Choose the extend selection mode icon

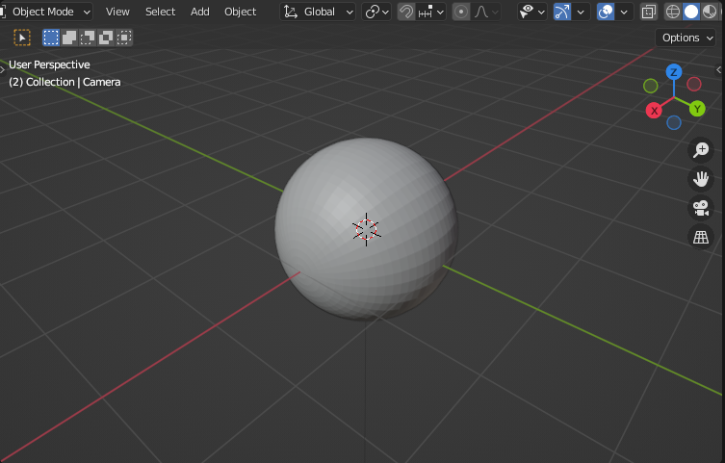pos(69,38)
